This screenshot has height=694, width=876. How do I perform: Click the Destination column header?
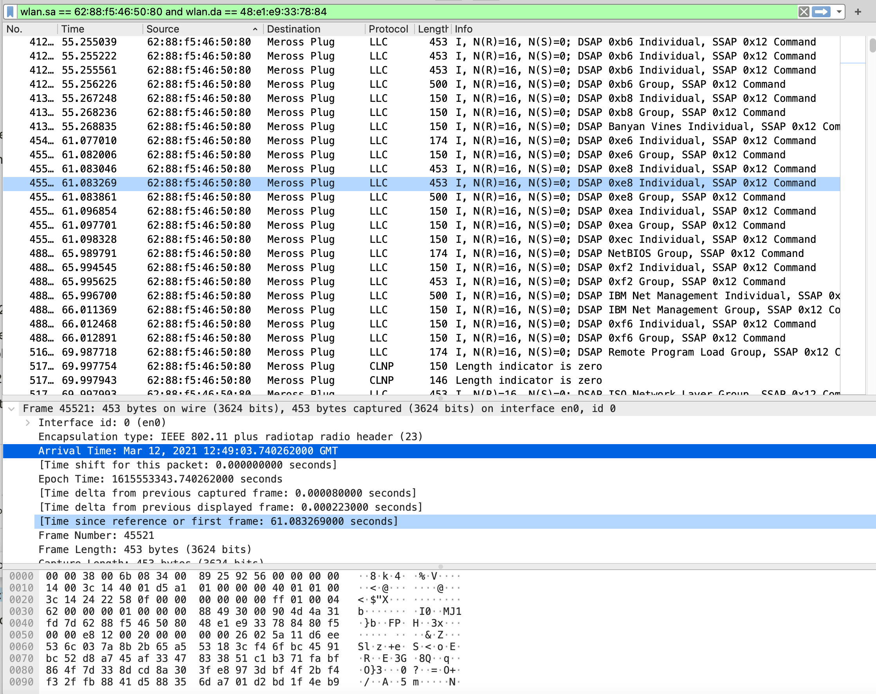pyautogui.click(x=294, y=29)
